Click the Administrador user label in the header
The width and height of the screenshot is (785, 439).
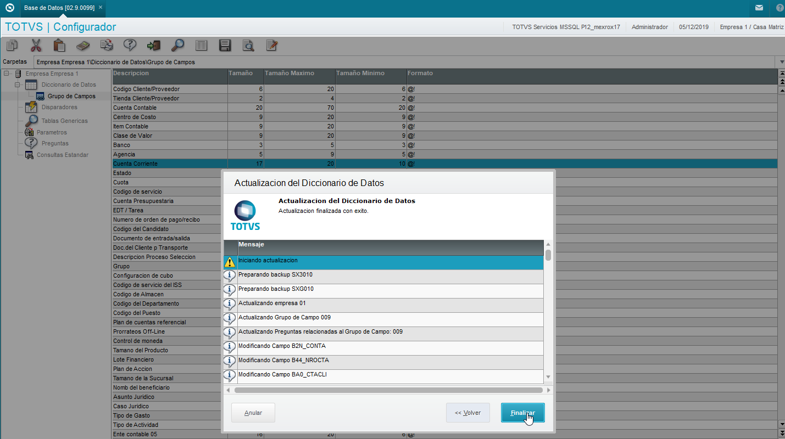tap(650, 27)
